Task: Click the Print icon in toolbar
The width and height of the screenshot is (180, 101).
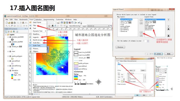Action: 15,23
